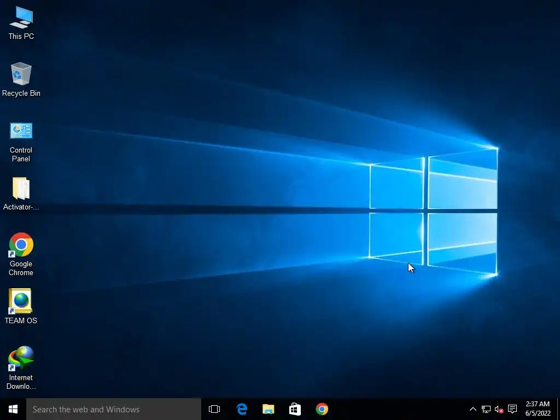Open Task View from the taskbar
This screenshot has height=420, width=560.
coord(214,409)
